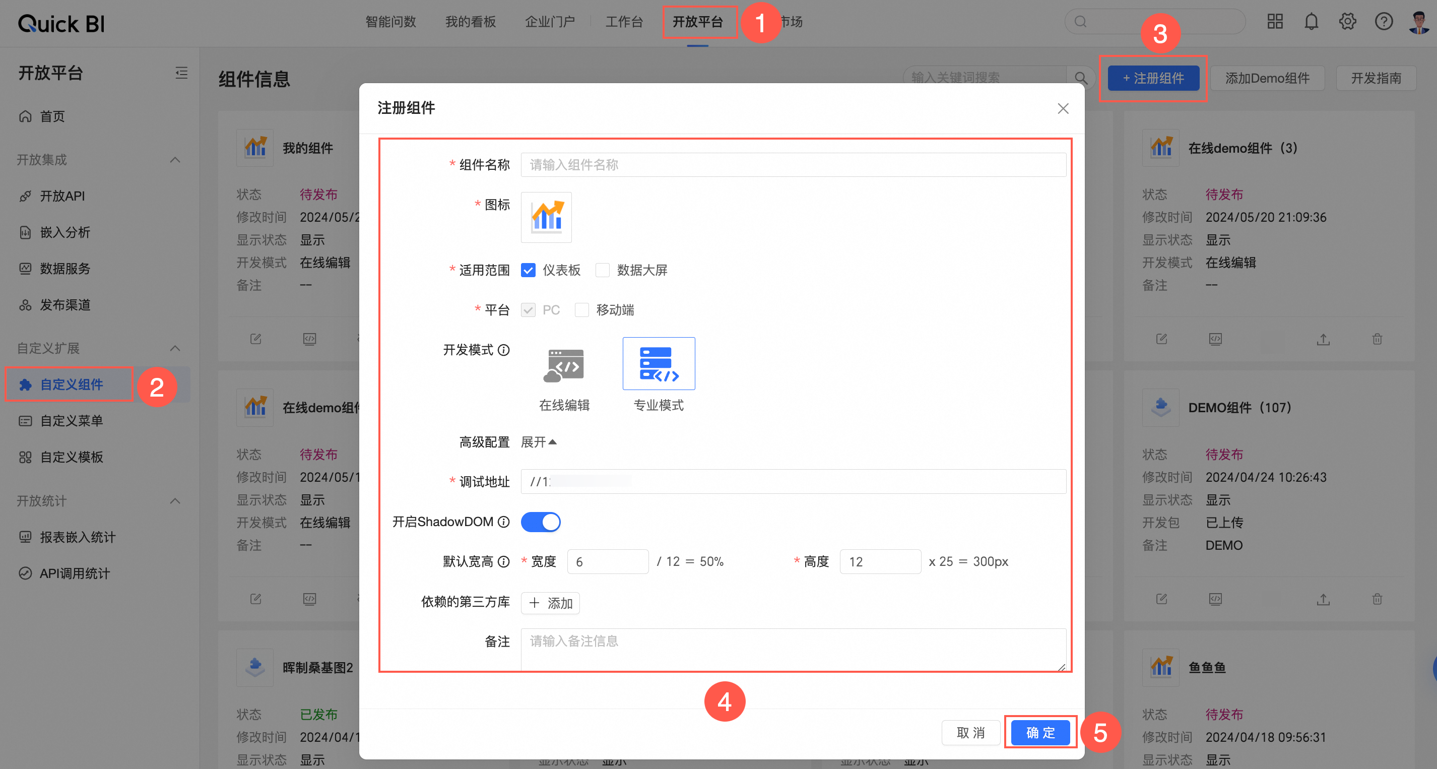This screenshot has height=769, width=1437.
Task: Check the 移动端 checkbox
Action: pyautogui.click(x=582, y=310)
